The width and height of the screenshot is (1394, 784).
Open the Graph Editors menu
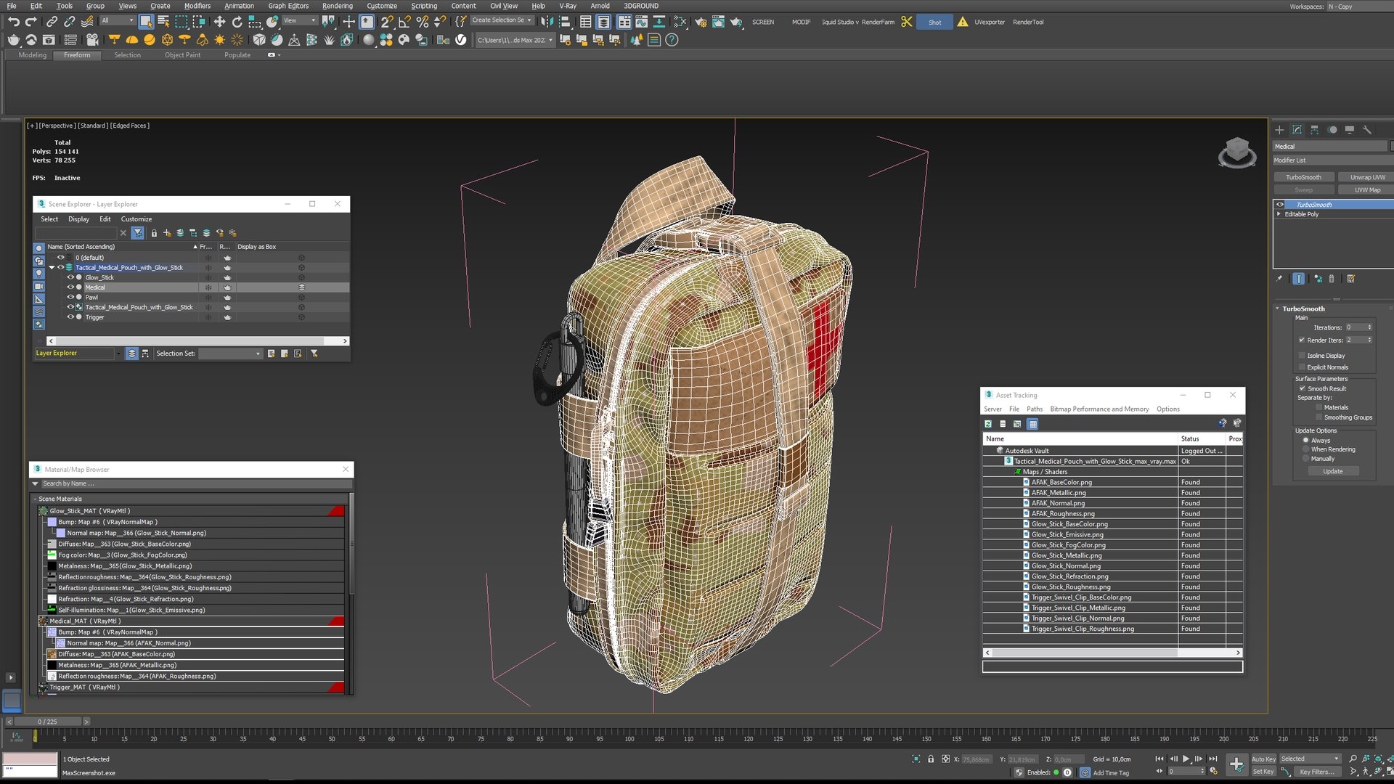tap(288, 6)
